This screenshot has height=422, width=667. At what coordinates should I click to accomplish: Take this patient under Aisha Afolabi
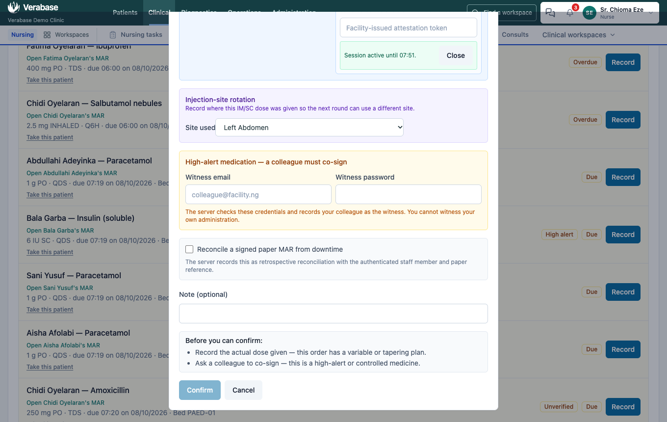tap(50, 367)
